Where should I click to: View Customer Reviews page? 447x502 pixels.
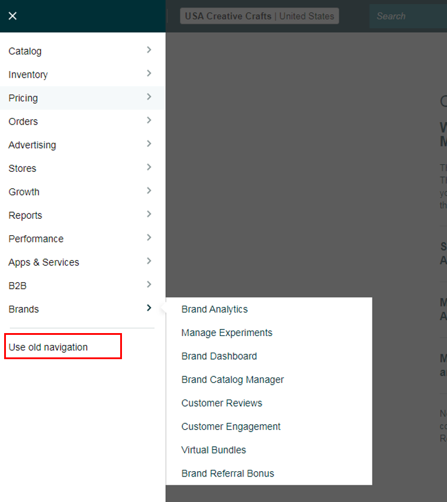221,403
